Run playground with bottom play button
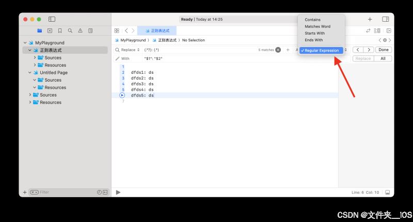Viewport: 413px width, 222px height. point(118,192)
